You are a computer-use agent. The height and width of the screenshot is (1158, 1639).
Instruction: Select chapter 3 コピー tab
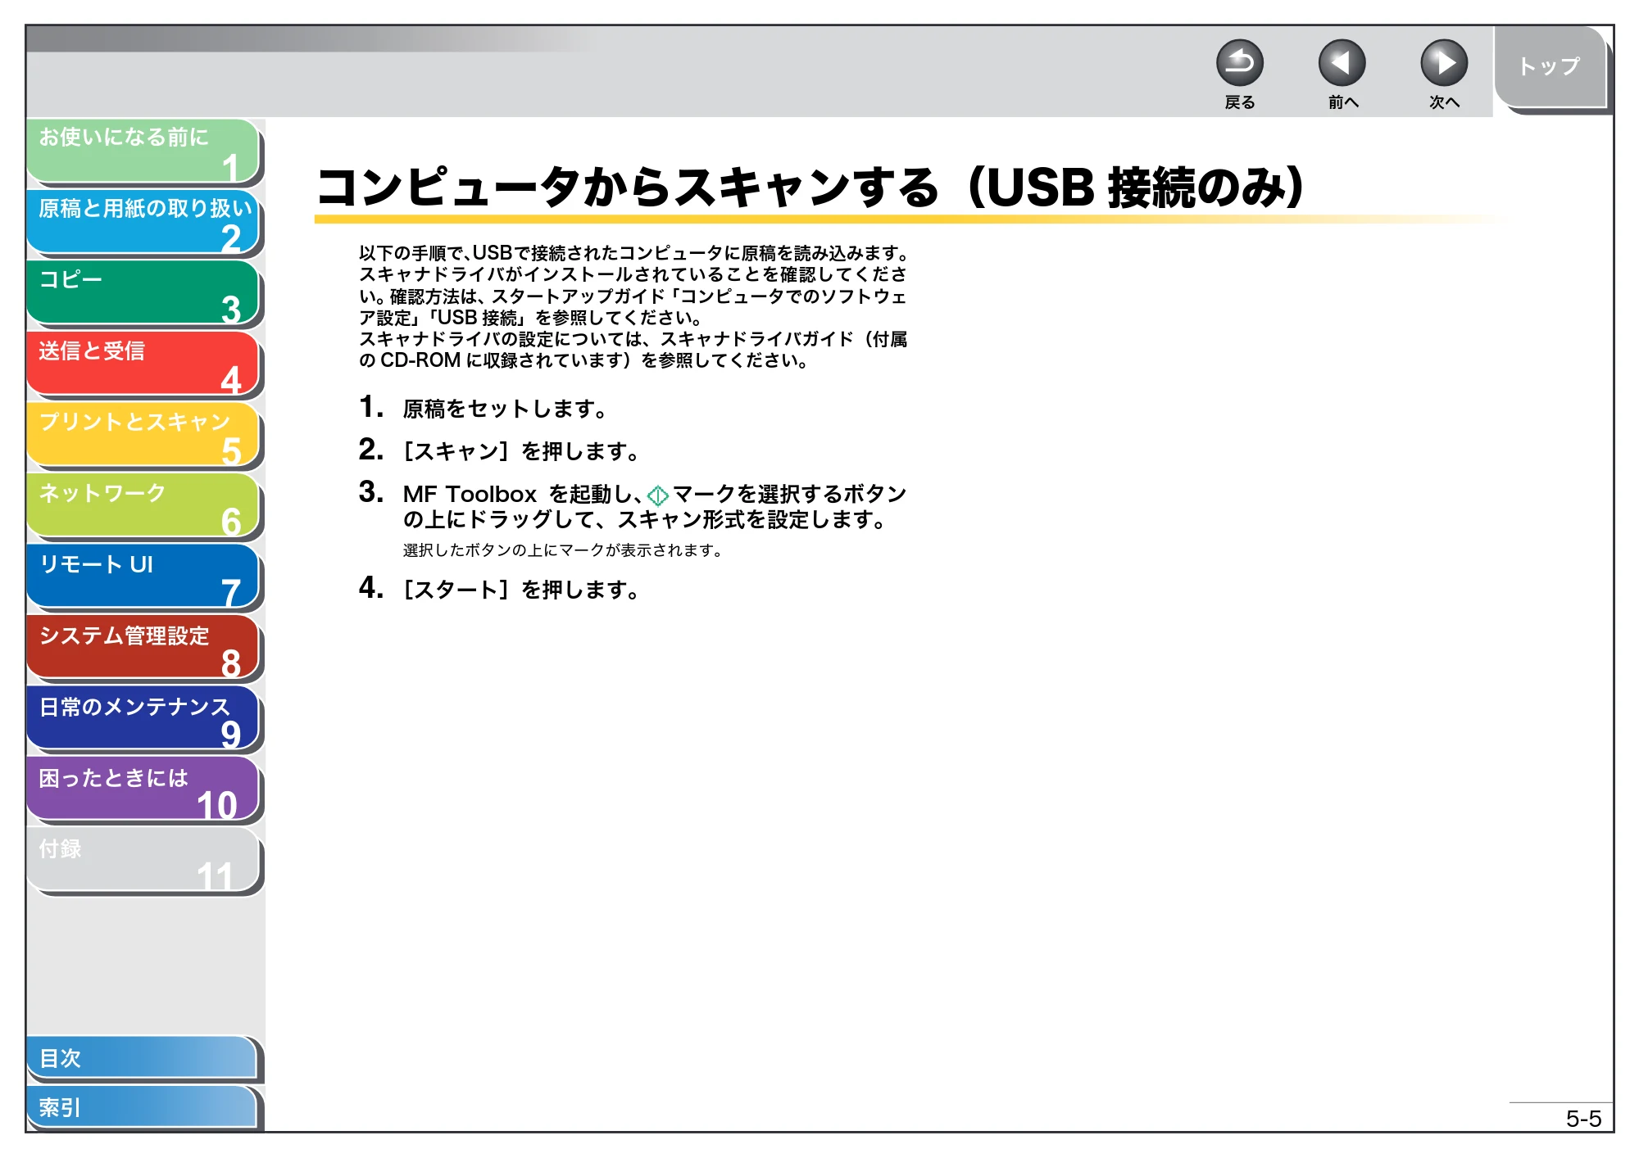click(x=143, y=293)
